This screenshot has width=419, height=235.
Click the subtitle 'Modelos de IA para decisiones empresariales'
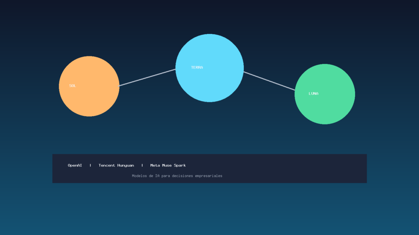pos(177,176)
